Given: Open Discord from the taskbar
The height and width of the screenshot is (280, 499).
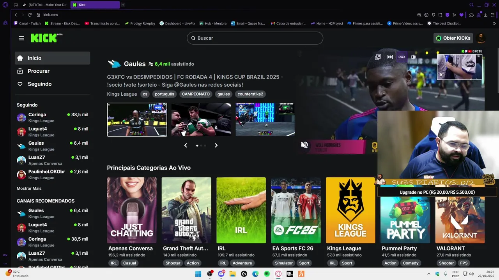Looking at the screenshot, I should coord(221,274).
